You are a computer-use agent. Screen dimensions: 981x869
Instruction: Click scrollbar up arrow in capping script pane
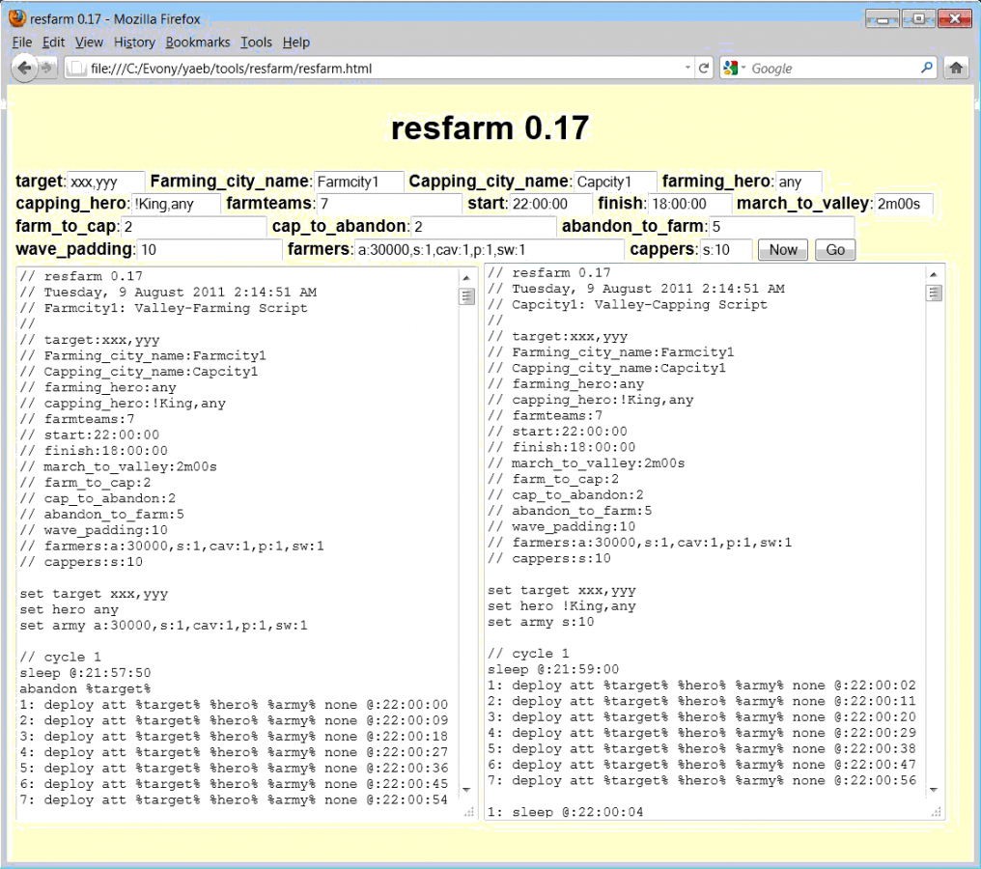[x=934, y=274]
